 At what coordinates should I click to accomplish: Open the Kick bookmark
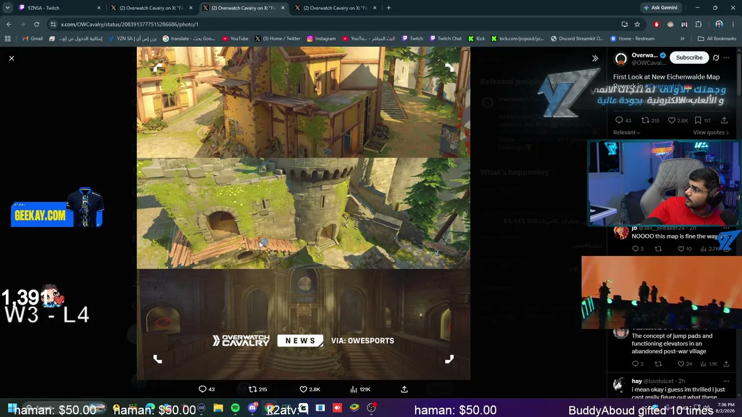[476, 39]
